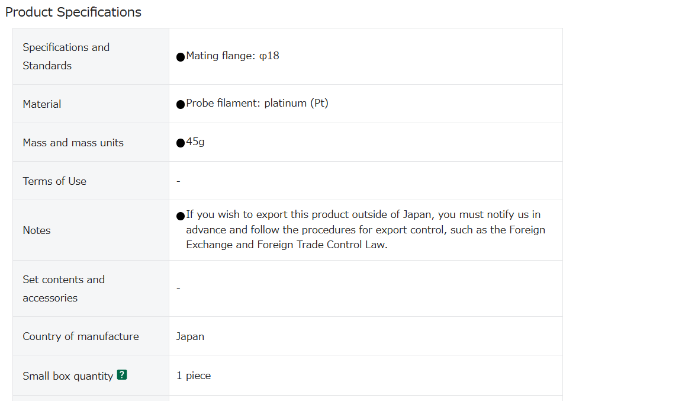The height and width of the screenshot is (401, 682).
Task: Click the 45g mass value
Action: click(195, 142)
